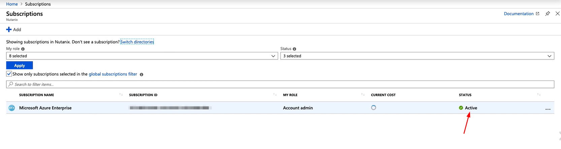The width and height of the screenshot is (561, 149).
Task: Click the Account admin role cell
Action: (298, 108)
